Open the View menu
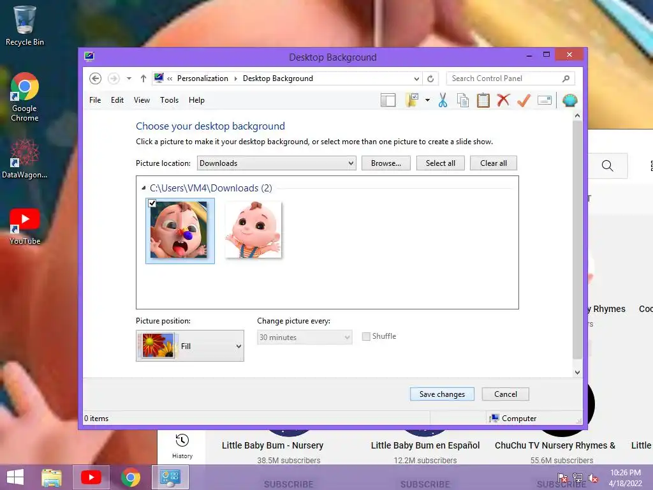Image resolution: width=653 pixels, height=490 pixels. point(142,100)
